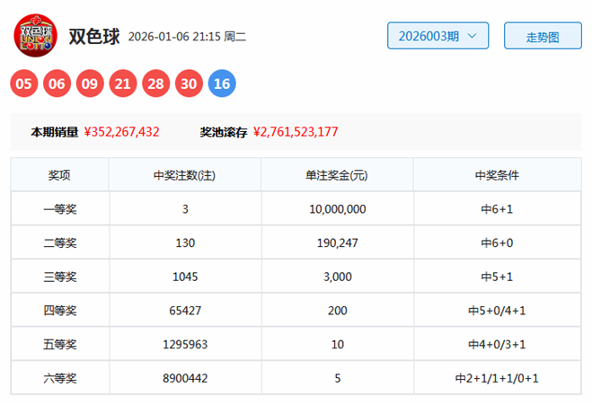Viewport: 592px width, 405px height.
Task: Click red ball number 28
Action: (x=156, y=84)
